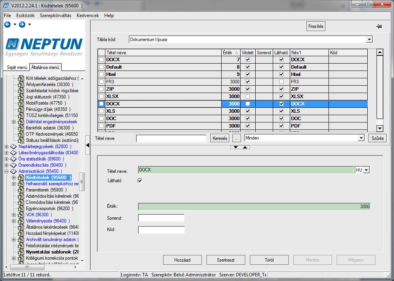Expand the Naptárbejegyzések (82800) tree node
The height and width of the screenshot is (281, 394).
click(x=6, y=147)
